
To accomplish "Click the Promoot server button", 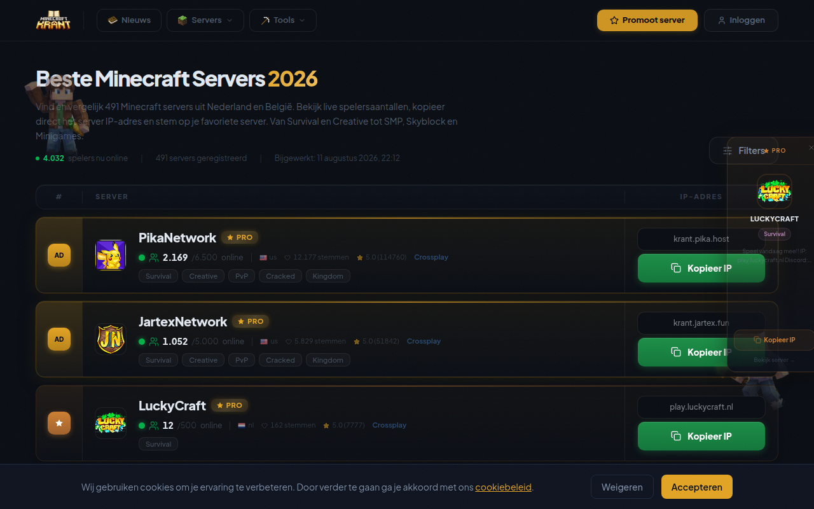I will [647, 20].
